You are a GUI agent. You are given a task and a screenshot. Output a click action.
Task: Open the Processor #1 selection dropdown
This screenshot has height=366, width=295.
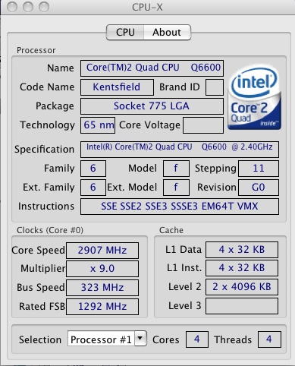click(x=107, y=339)
